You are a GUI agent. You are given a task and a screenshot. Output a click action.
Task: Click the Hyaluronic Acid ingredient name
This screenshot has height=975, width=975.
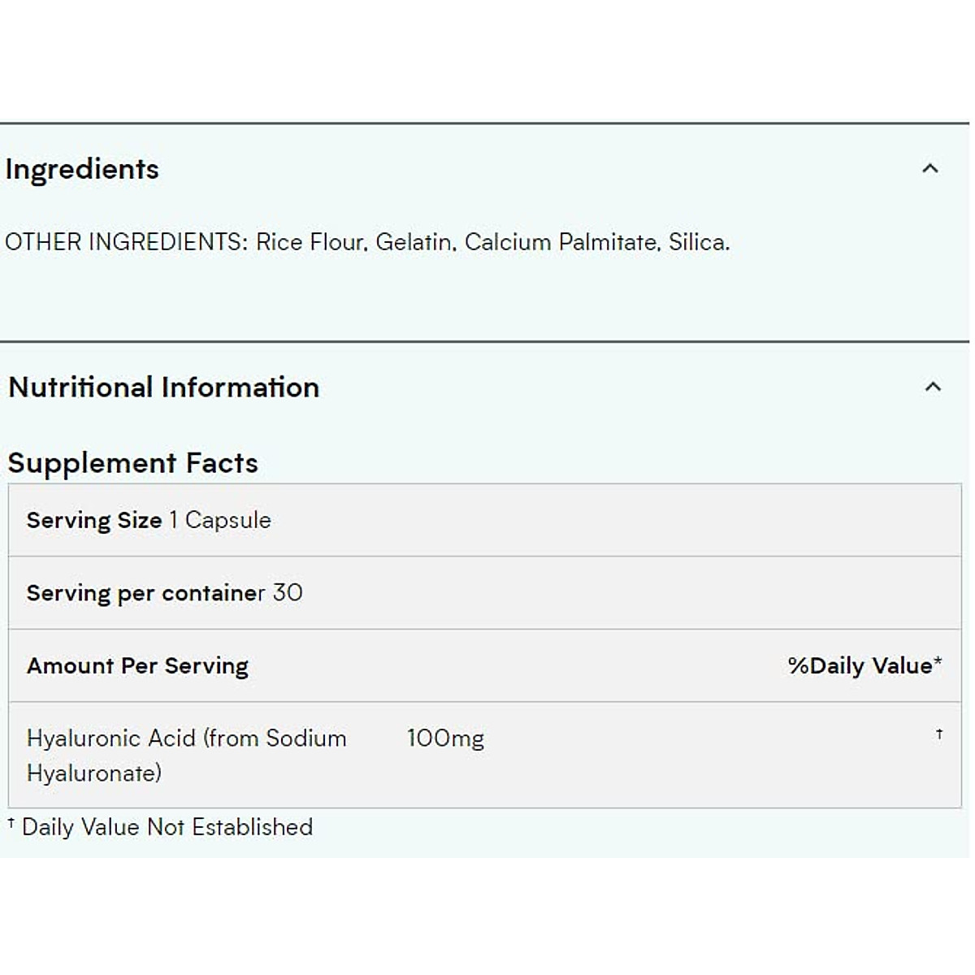click(x=186, y=755)
